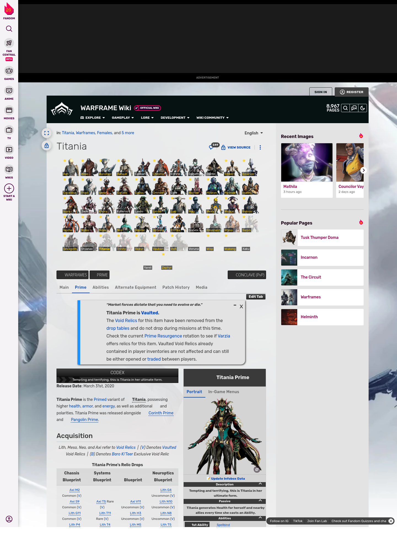The image size is (397, 551).
Task: Switch to the Patch History tab
Action: pyautogui.click(x=176, y=287)
